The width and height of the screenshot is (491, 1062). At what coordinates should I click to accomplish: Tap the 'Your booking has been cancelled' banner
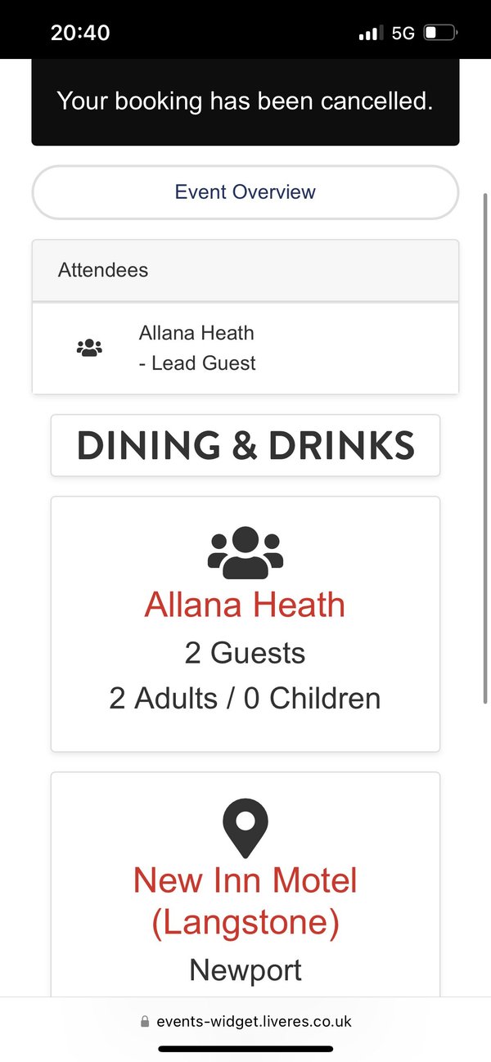(245, 101)
